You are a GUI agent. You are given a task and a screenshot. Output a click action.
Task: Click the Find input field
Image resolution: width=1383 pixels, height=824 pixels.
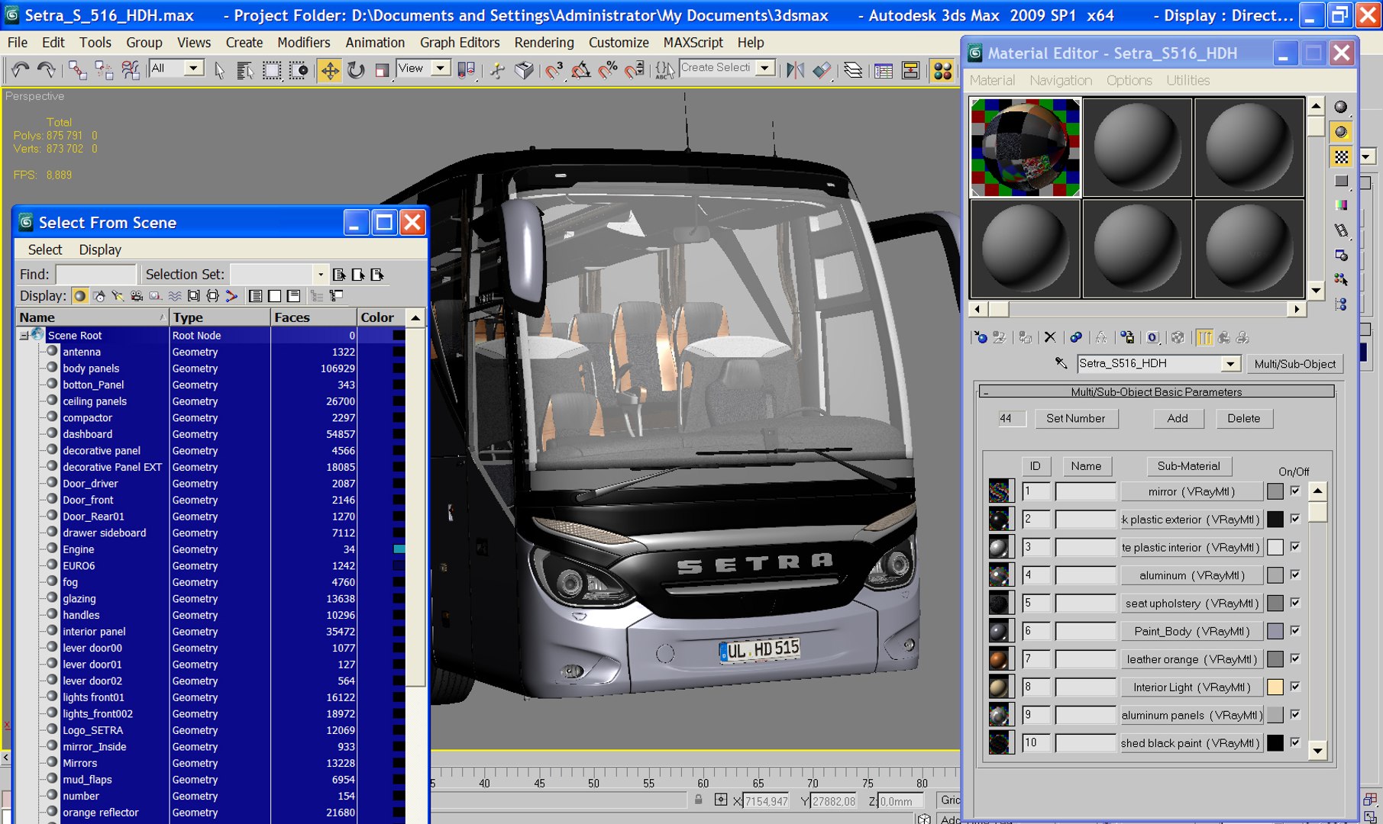95,275
